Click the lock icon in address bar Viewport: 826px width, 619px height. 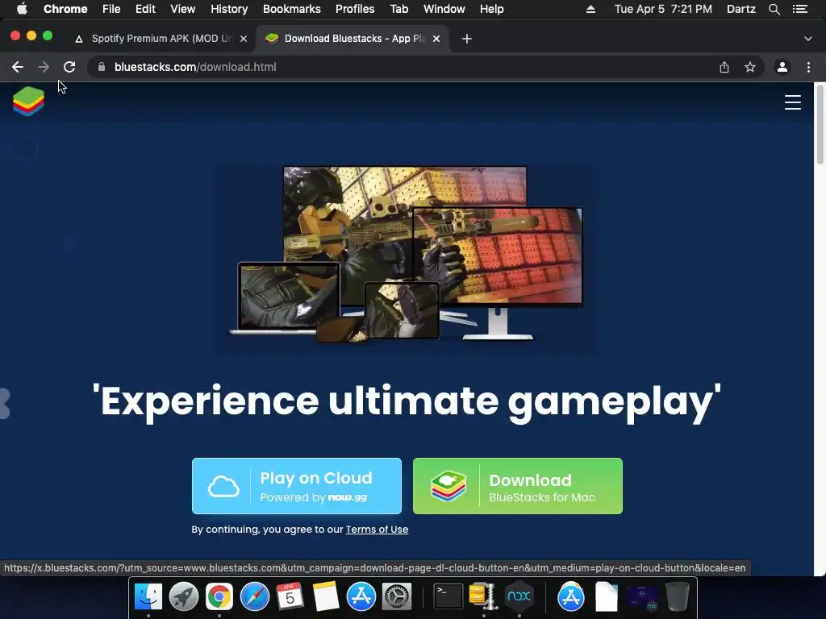pos(102,67)
